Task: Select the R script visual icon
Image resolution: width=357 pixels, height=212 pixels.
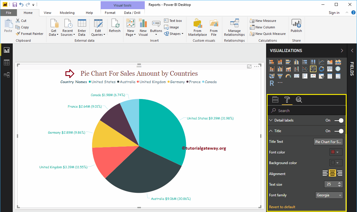Action: click(x=272, y=83)
